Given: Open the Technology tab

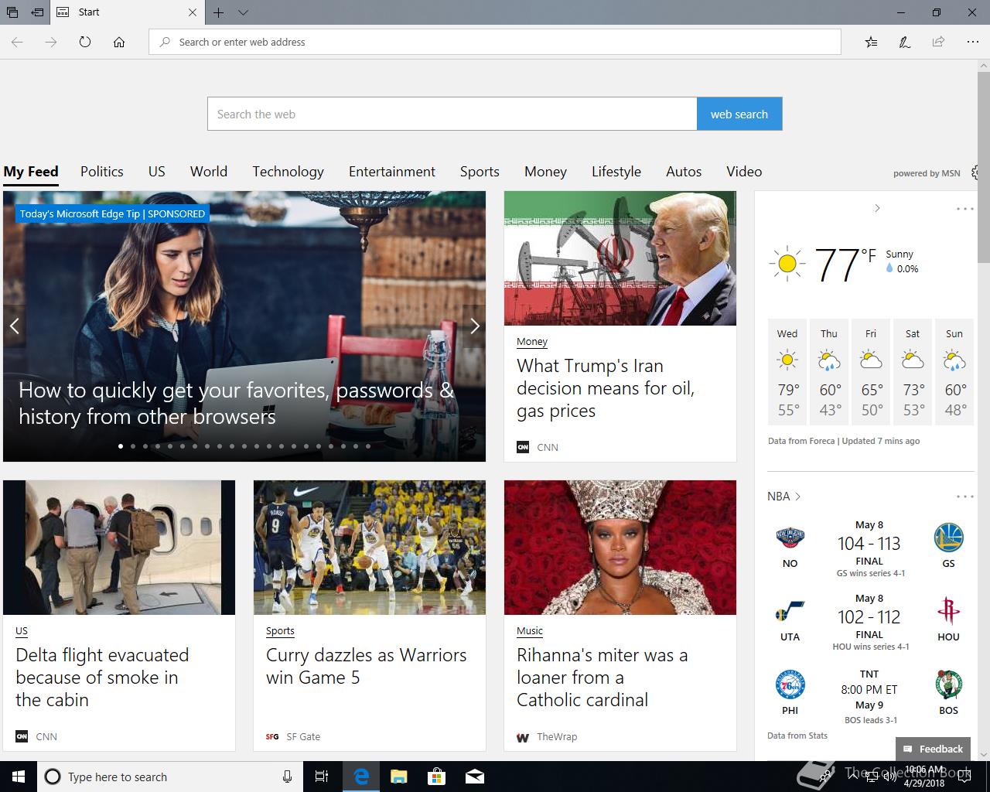Looking at the screenshot, I should point(288,172).
